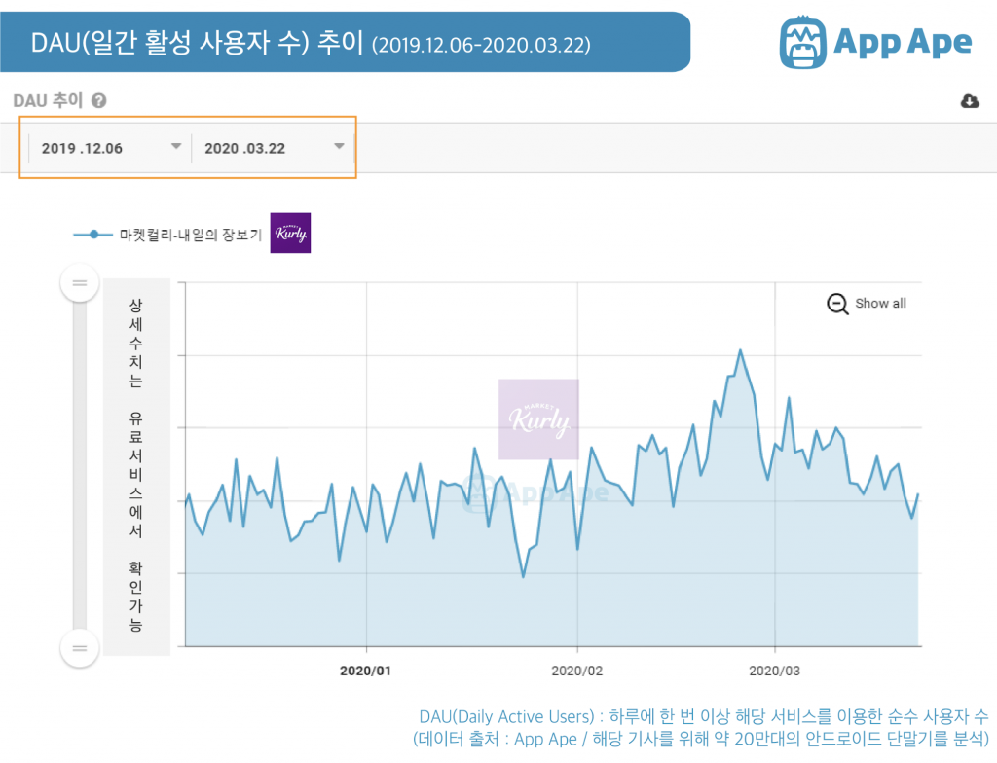997x763 pixels.
Task: Click the Kurly app icon in the legend
Action: (x=290, y=233)
